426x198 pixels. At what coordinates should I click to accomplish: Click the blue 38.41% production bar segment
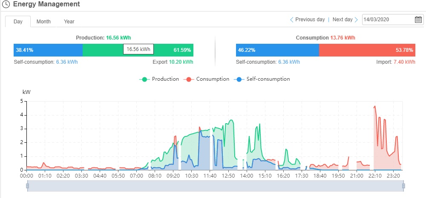point(48,50)
